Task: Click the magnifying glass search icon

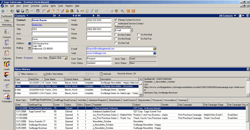Action: (x=122, y=11)
